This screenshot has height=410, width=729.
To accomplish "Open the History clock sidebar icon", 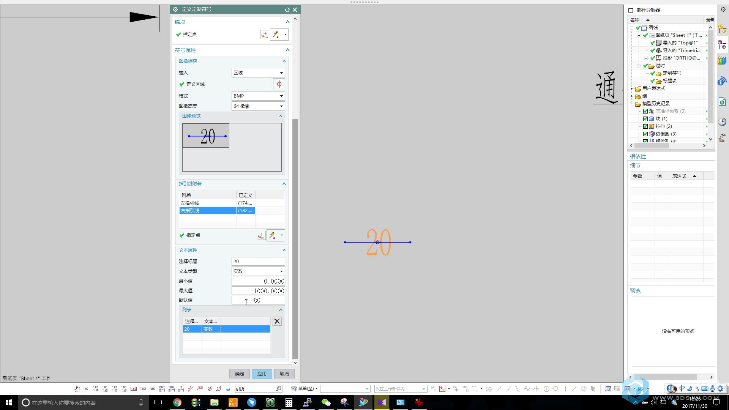I will click(x=722, y=121).
